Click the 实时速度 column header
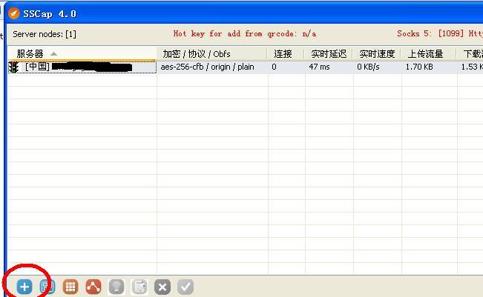Viewport: 483px width, 297px height. tap(375, 54)
